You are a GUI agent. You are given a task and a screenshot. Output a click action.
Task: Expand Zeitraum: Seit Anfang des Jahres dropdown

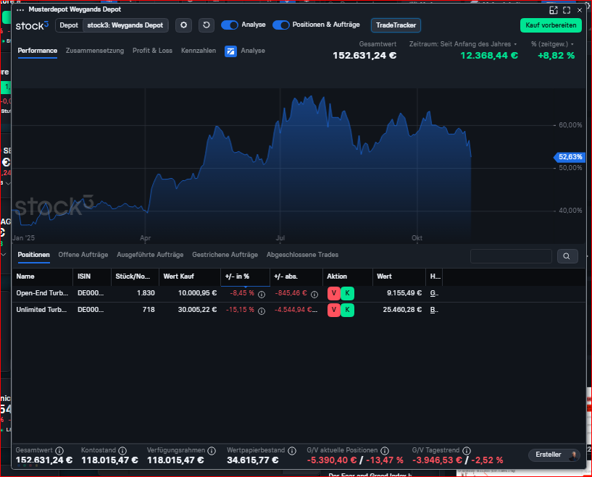(x=463, y=44)
